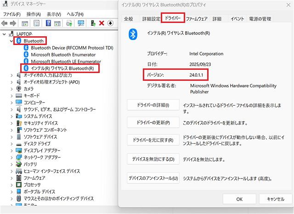Click the カメラ camera icon in tree
Viewport: 294px width, 214px height.
pyautogui.click(x=18, y=89)
